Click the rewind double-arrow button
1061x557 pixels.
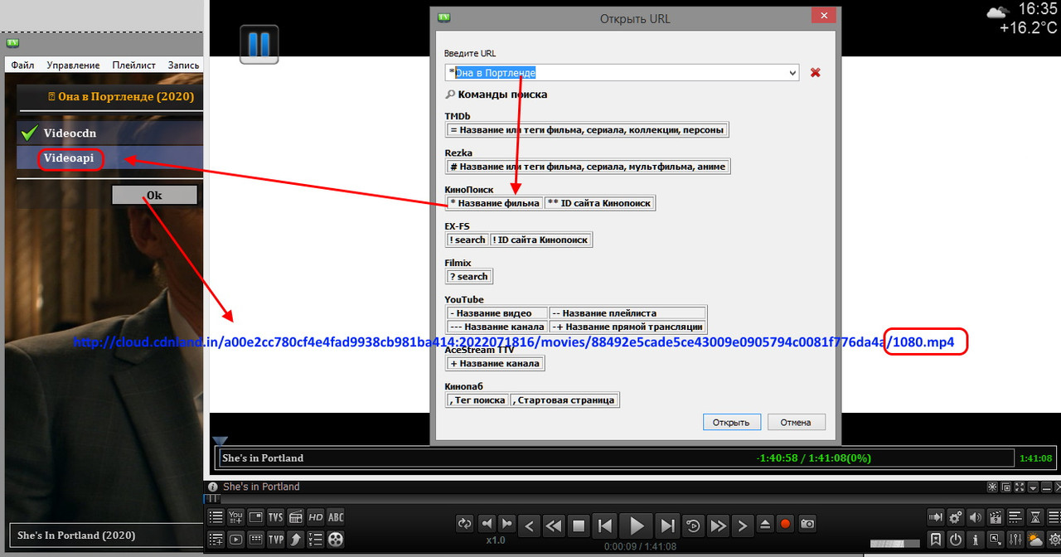[554, 525]
